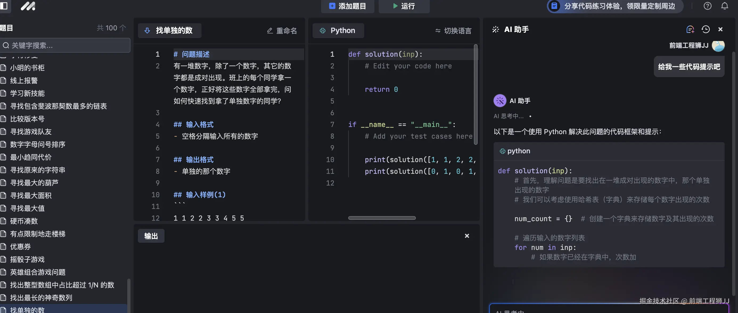The width and height of the screenshot is (738, 313).
Task: Run the code with 运行 button
Action: pos(404,6)
